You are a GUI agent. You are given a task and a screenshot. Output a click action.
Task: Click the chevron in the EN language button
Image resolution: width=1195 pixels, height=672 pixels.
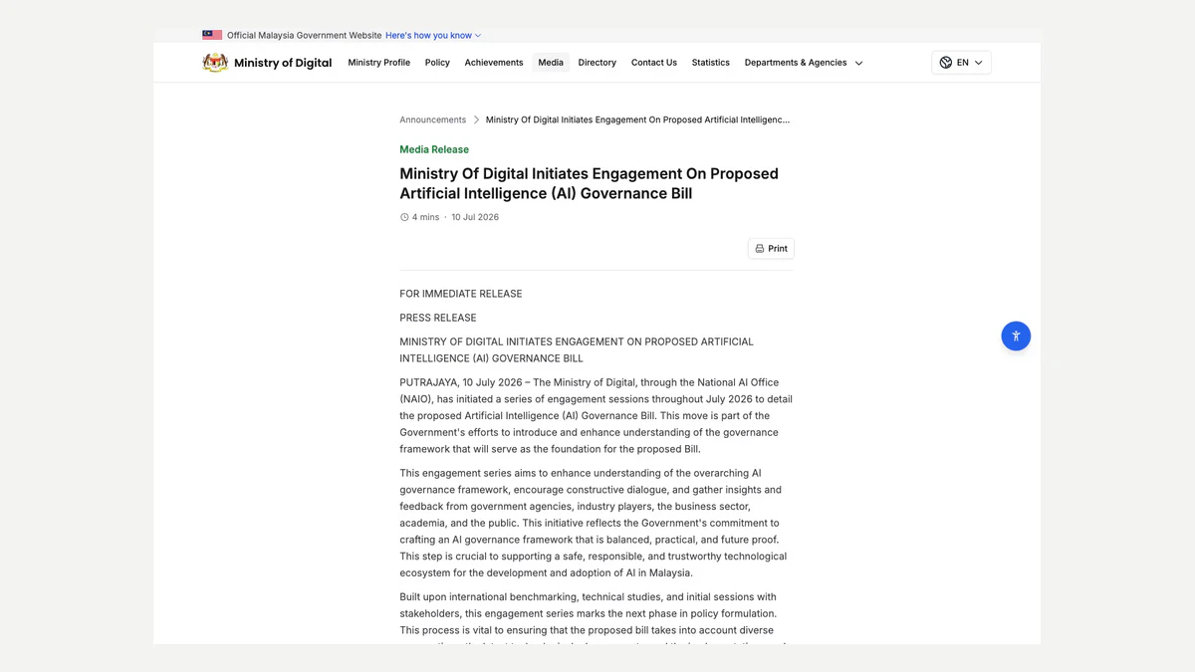pos(978,63)
